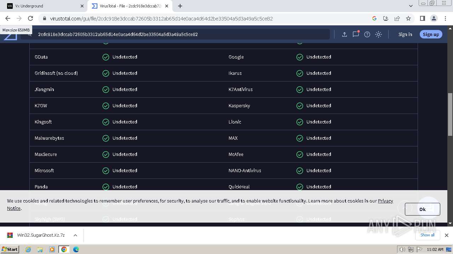Image resolution: width=453 pixels, height=254 pixels.
Task: Open the Chrome three-dot menu
Action: pyautogui.click(x=445, y=18)
